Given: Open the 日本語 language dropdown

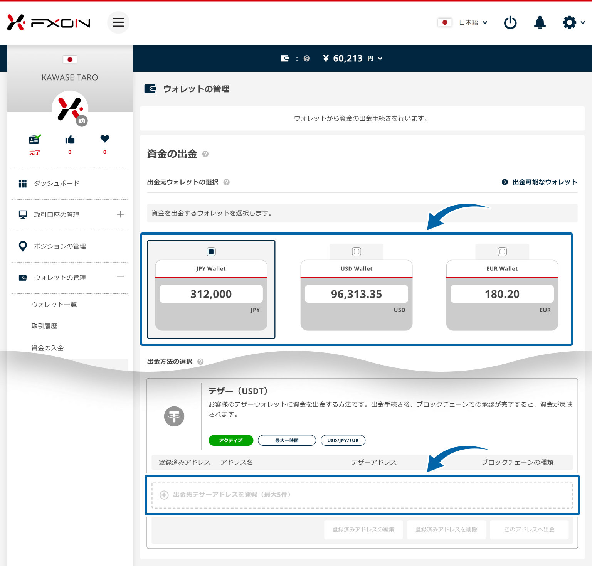Looking at the screenshot, I should (x=473, y=23).
